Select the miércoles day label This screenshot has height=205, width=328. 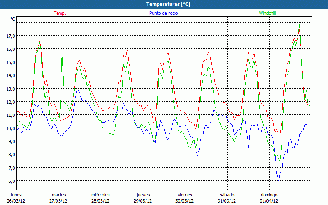[x=100, y=195]
